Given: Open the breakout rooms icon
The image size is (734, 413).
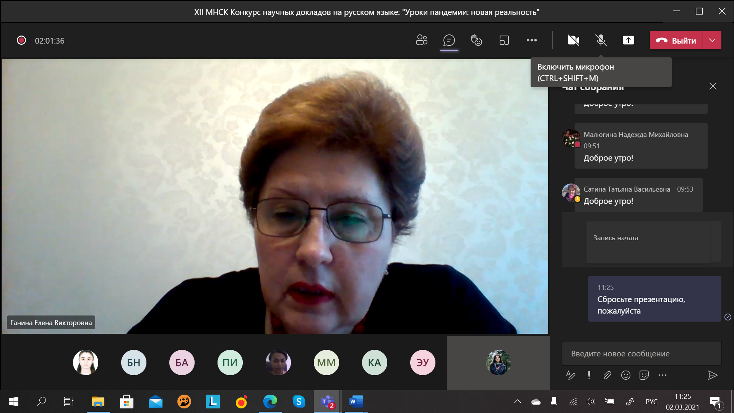Looking at the screenshot, I should (x=504, y=40).
